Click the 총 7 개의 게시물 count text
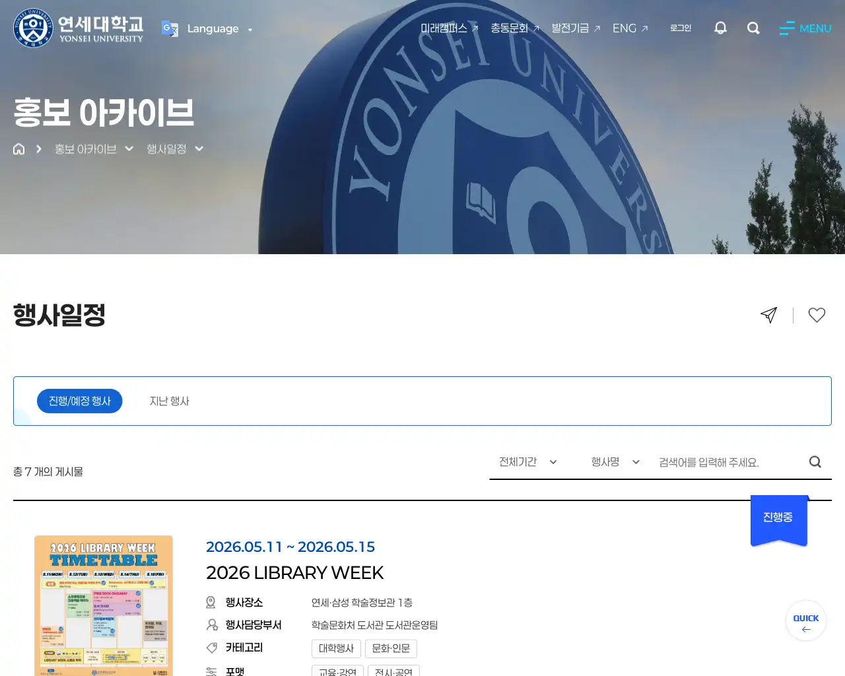This screenshot has width=845, height=676. [48, 472]
